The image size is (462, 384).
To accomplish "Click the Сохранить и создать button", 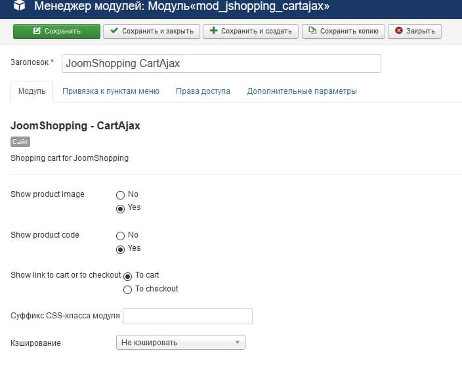I will (x=251, y=32).
